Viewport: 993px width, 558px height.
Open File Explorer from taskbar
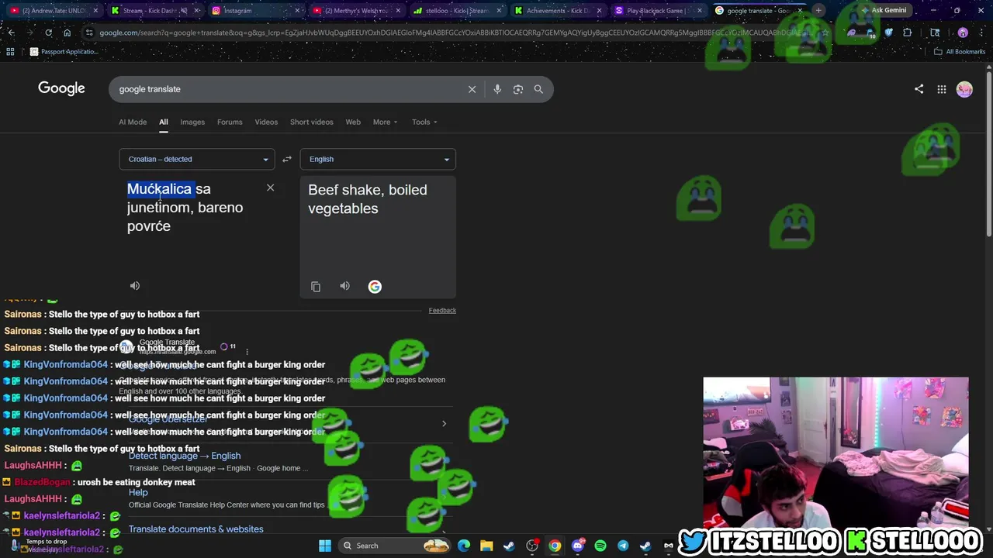click(x=486, y=546)
